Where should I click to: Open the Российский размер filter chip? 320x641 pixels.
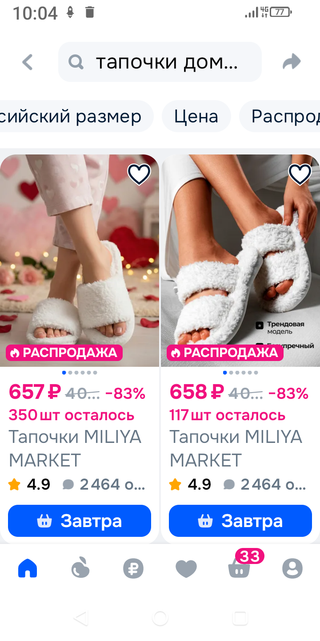(76, 116)
